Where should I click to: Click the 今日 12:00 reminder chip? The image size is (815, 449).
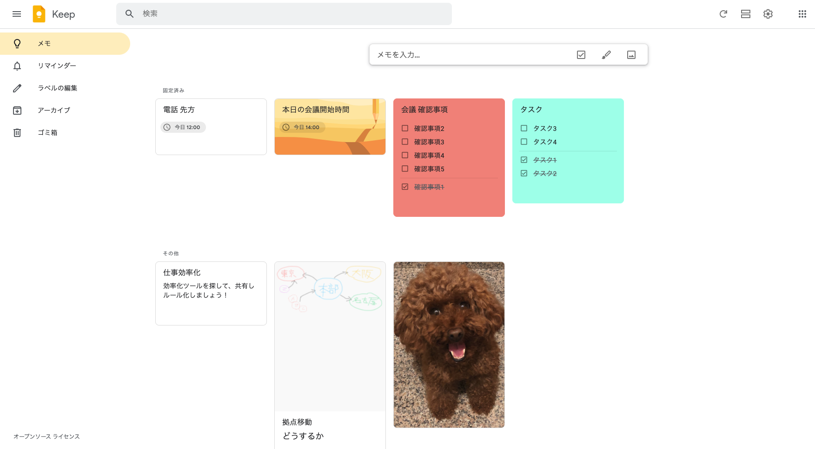click(x=183, y=127)
